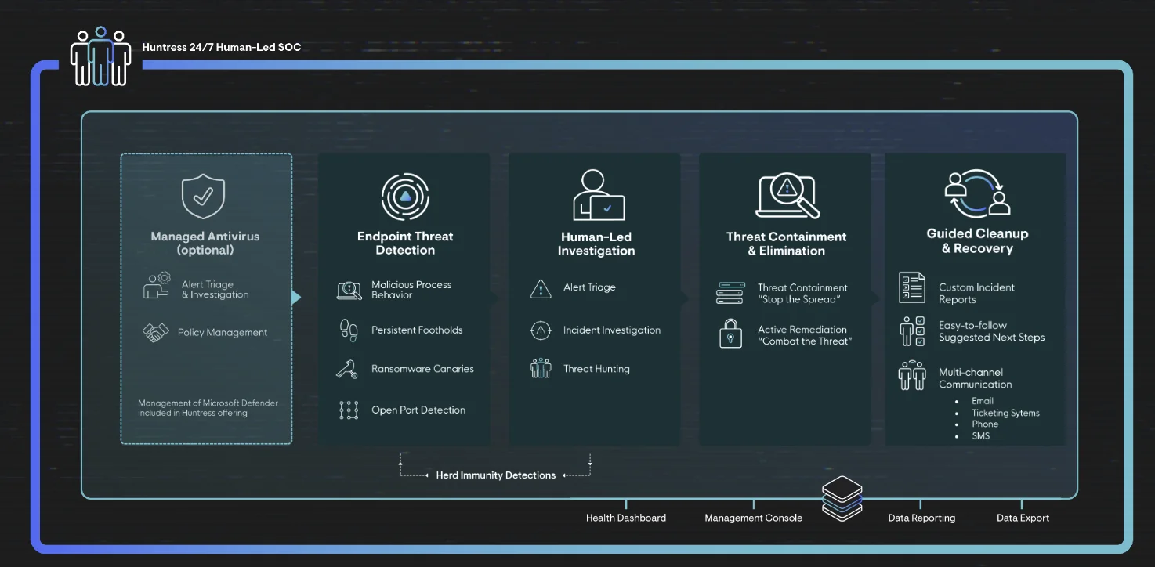Select the Threat Containment magnifier warning icon

click(787, 197)
